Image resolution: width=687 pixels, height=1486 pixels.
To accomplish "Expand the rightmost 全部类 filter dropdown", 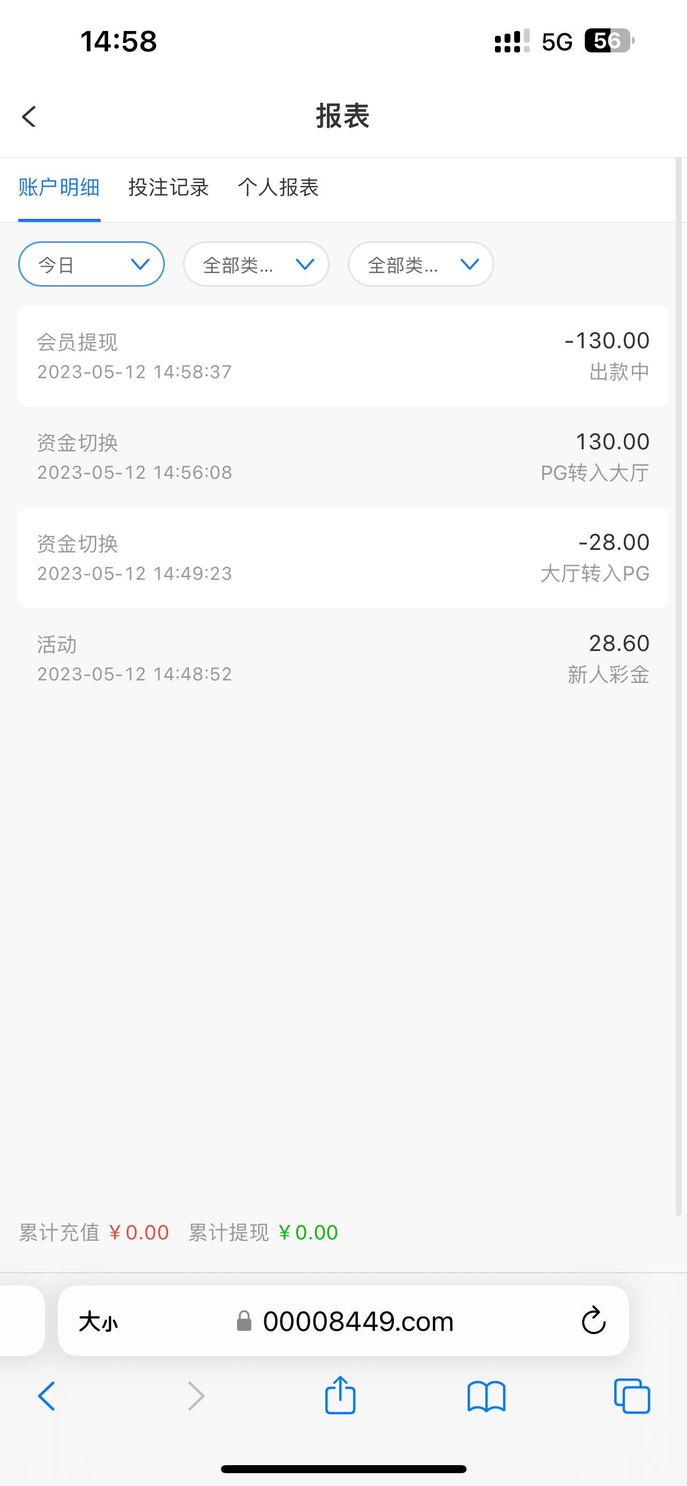I will coord(421,264).
